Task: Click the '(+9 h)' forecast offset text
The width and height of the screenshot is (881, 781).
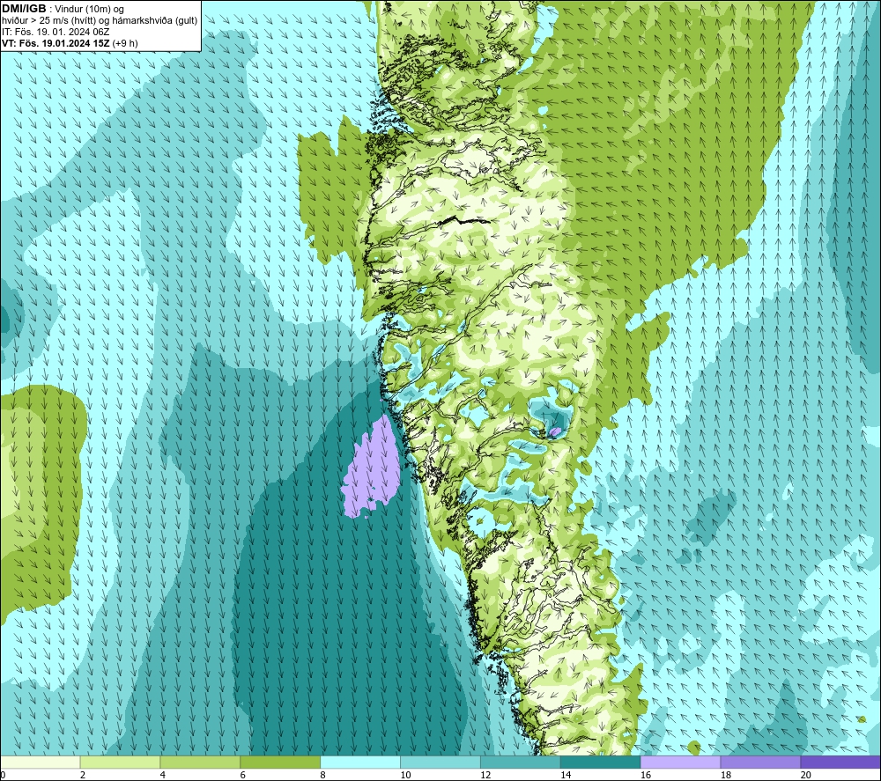Action: click(x=125, y=43)
